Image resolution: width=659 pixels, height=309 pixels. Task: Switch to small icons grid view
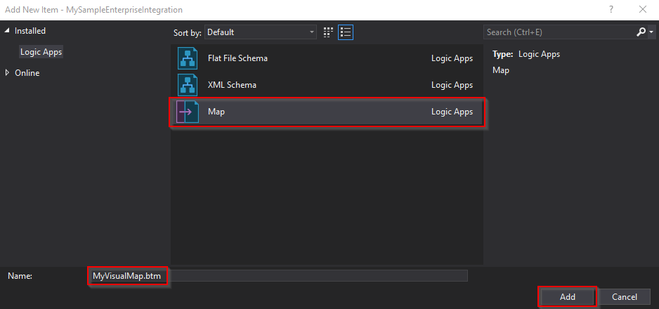tap(328, 32)
